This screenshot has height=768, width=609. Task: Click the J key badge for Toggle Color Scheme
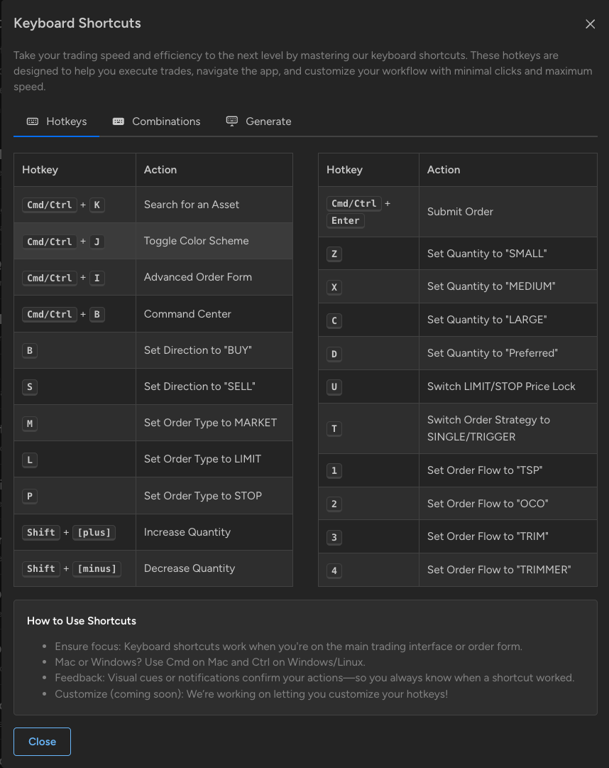(97, 242)
